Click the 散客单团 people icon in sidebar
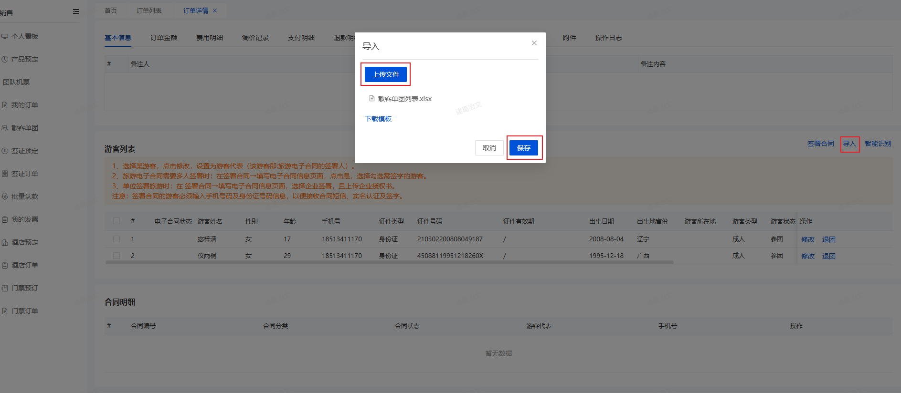The height and width of the screenshot is (393, 901). (5, 128)
